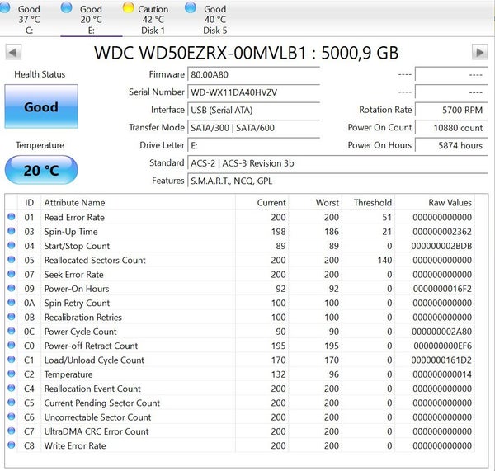495x471 pixels.
Task: Select the E: drive tab (20 °C)
Action: pyautogui.click(x=91, y=20)
